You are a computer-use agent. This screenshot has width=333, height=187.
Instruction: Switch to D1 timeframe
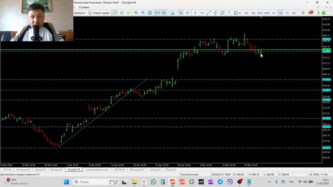[x=287, y=13]
